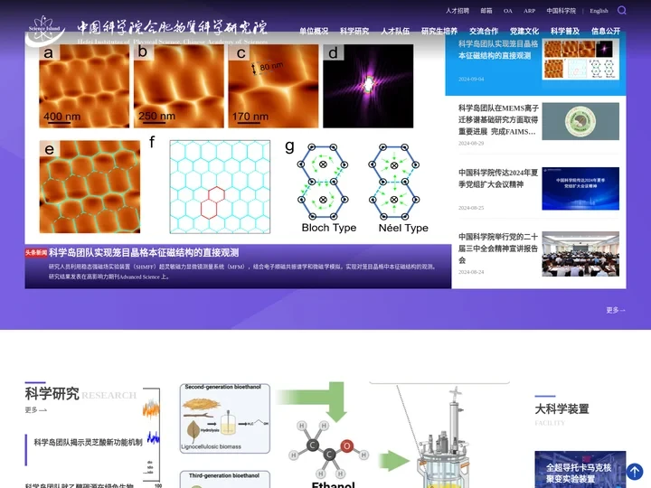Open news 中国科学院传达2024年夏季党组扩大会议精神
The image size is (651, 488).
[498, 178]
